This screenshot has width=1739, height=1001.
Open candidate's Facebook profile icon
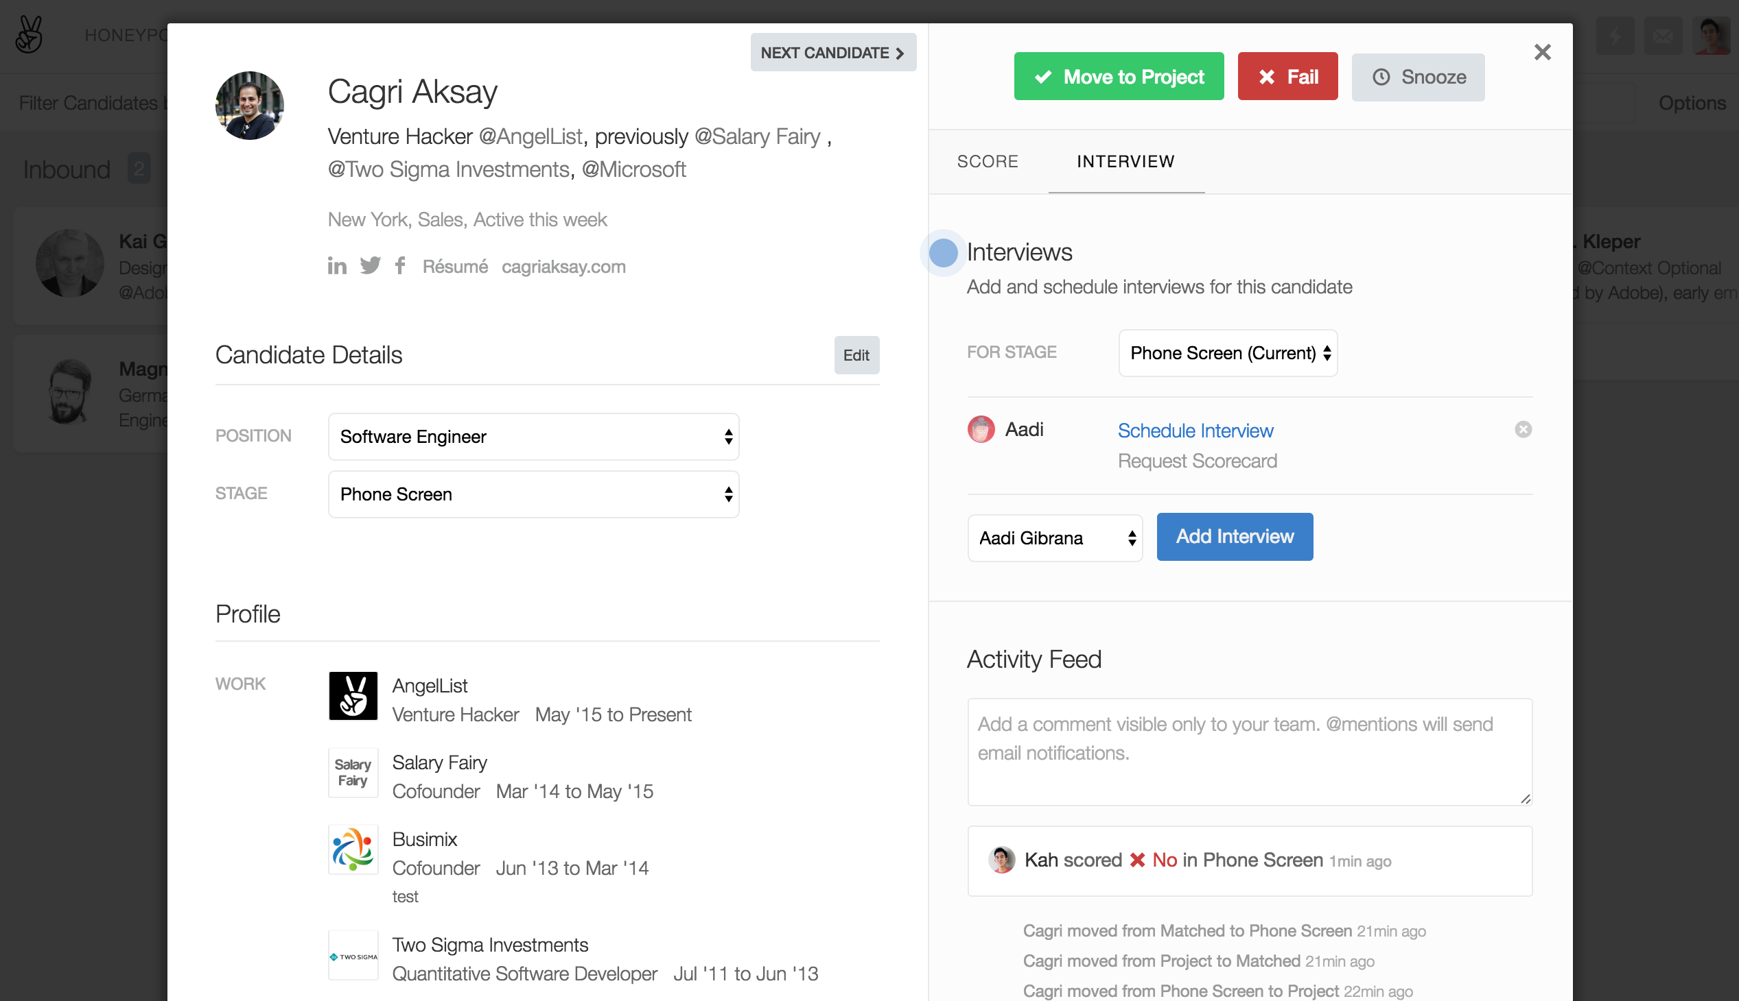tap(400, 266)
